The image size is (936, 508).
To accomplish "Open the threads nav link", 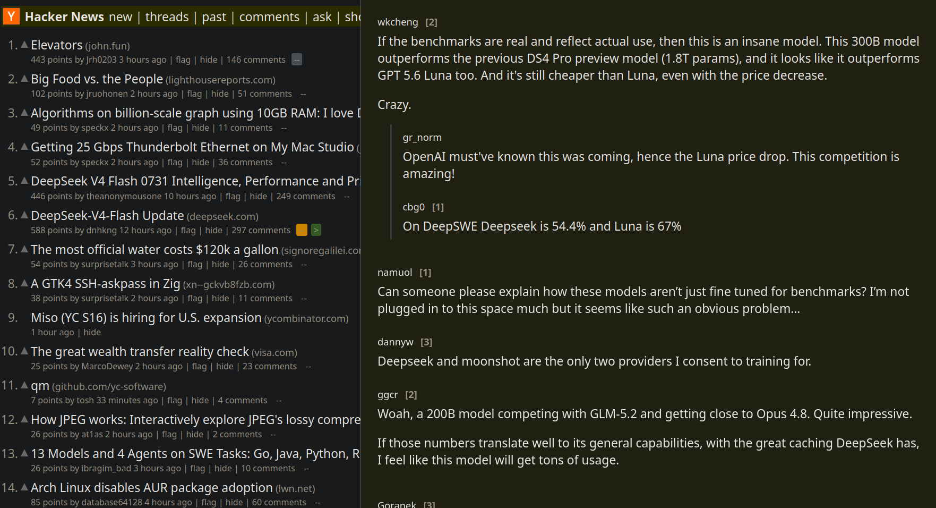I will 167,17.
